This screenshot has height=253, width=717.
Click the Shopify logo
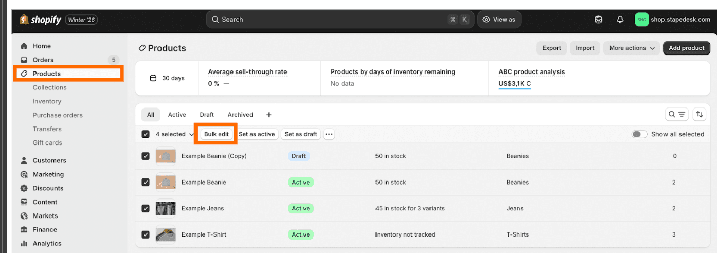(x=41, y=20)
